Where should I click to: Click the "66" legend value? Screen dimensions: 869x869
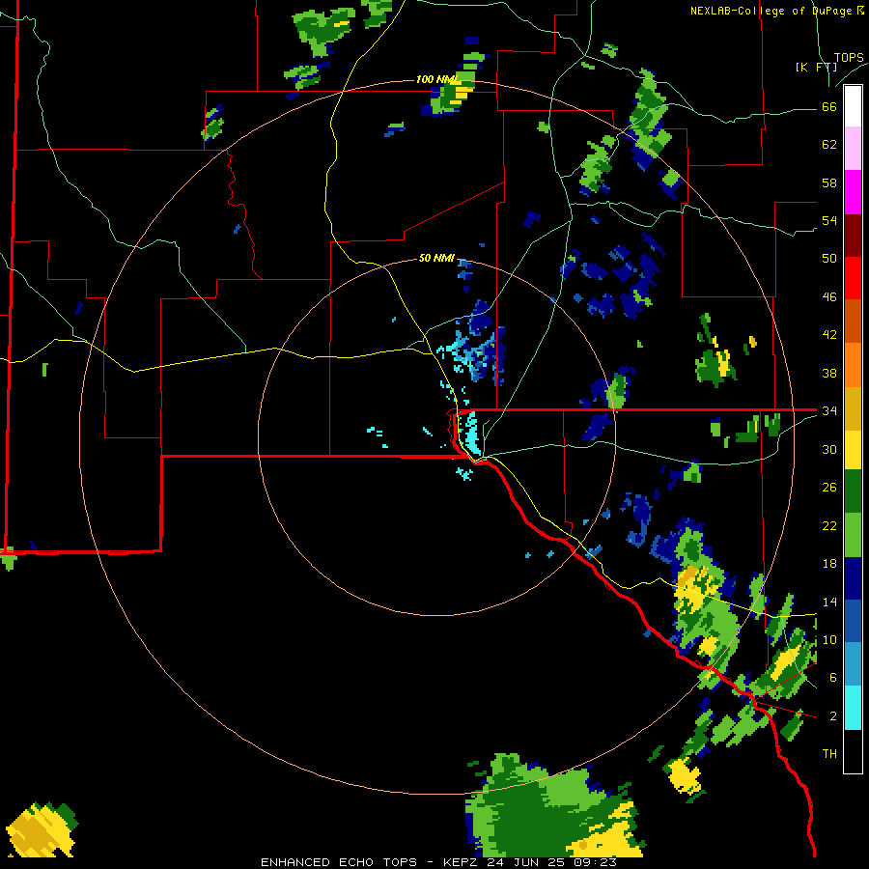[x=829, y=106]
